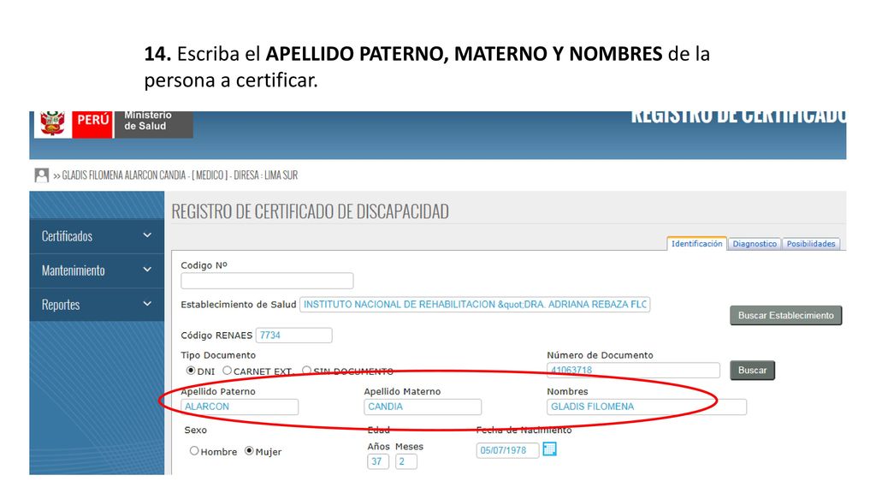Click the Años age field
The height and width of the screenshot is (493, 876).
377,461
